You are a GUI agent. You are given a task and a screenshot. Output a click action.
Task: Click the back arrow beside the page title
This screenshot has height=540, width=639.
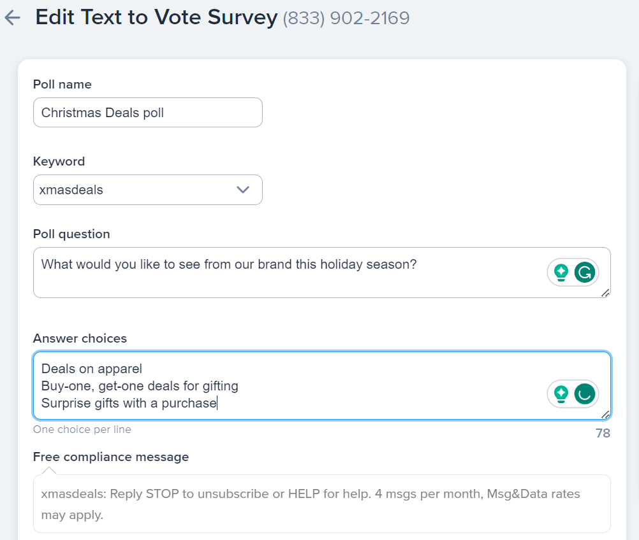pos(12,17)
